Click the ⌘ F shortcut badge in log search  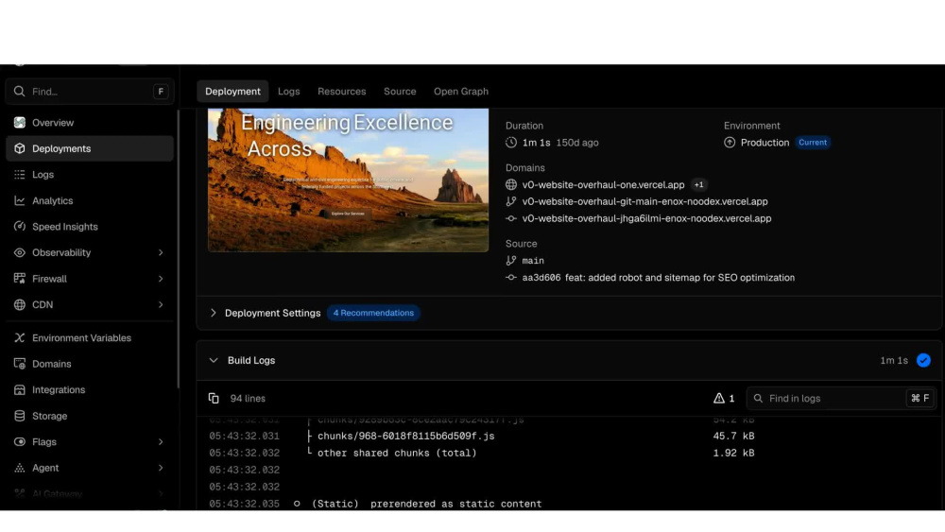919,398
